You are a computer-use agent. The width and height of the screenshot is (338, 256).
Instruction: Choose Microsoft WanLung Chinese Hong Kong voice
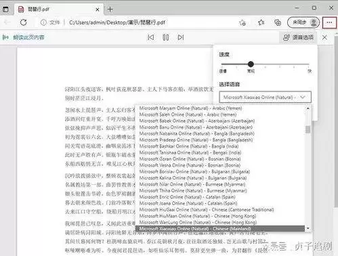pos(198,222)
